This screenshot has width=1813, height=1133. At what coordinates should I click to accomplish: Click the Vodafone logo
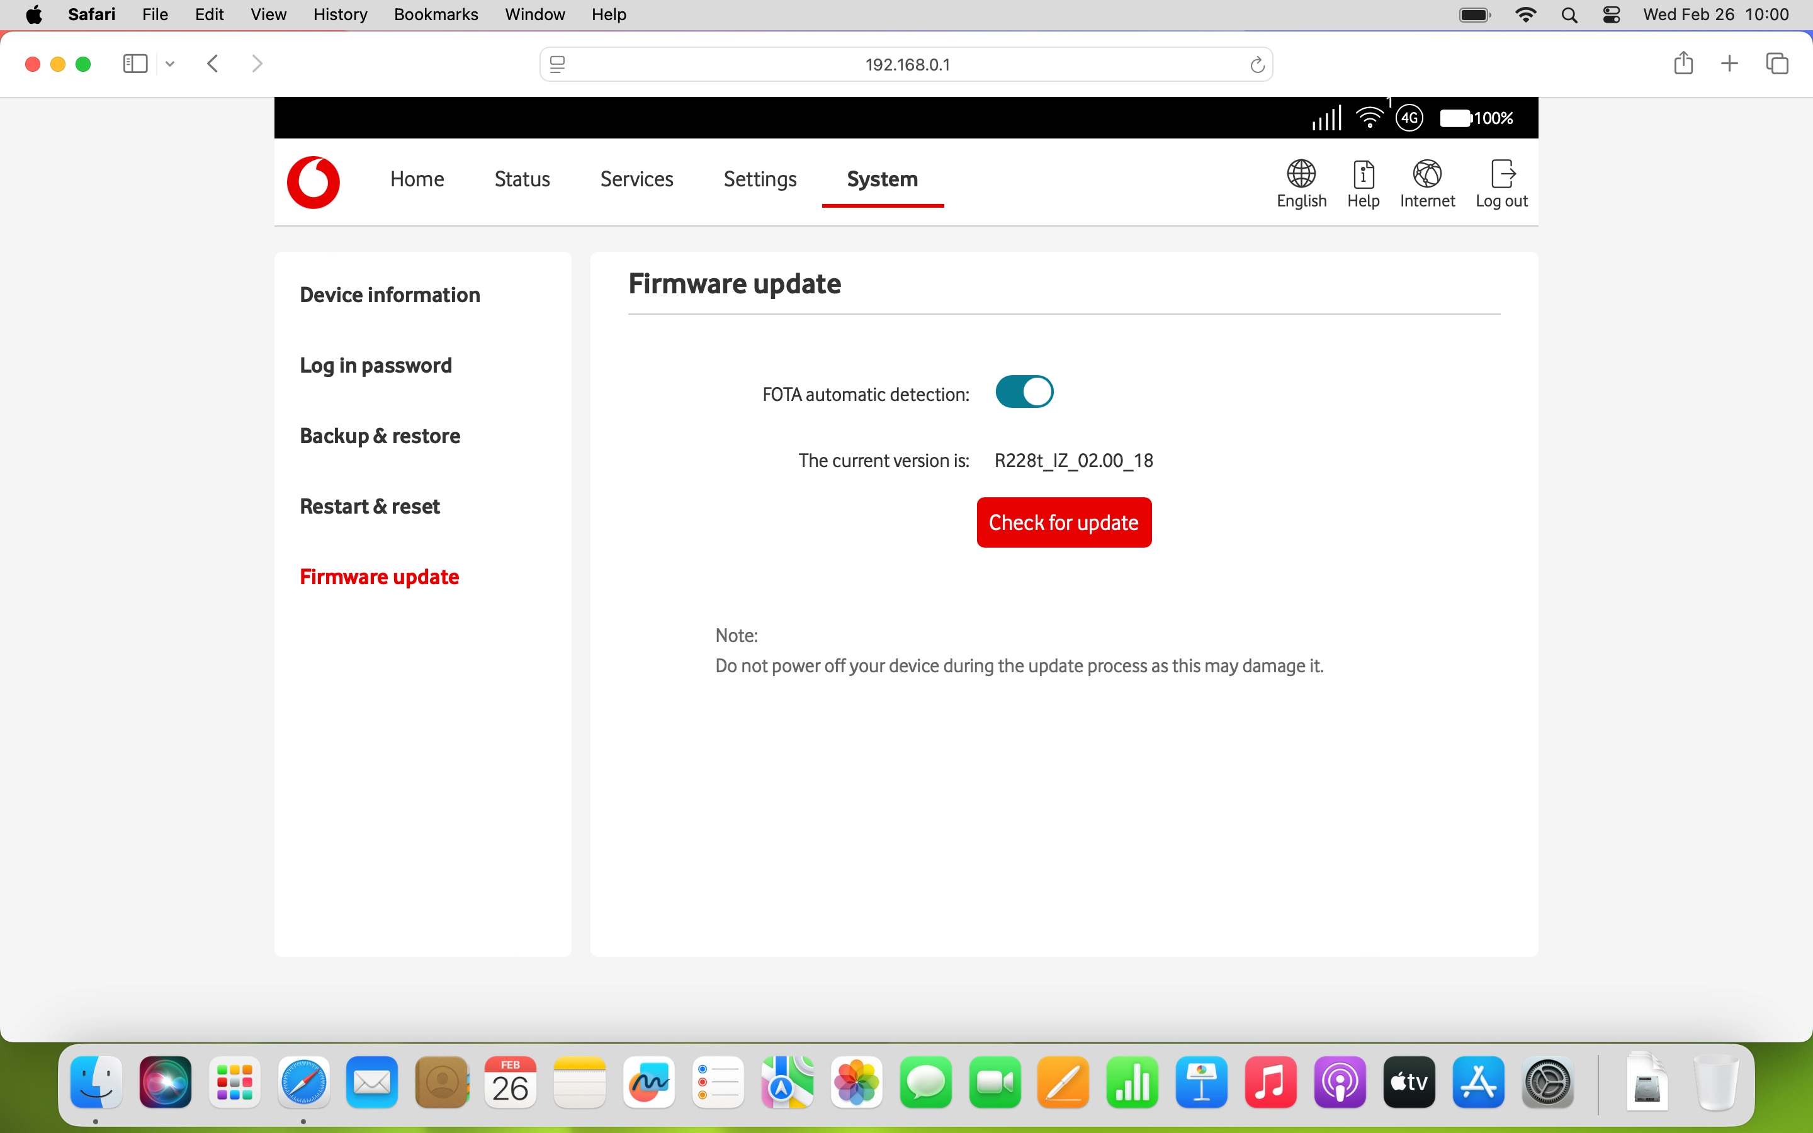coord(313,182)
